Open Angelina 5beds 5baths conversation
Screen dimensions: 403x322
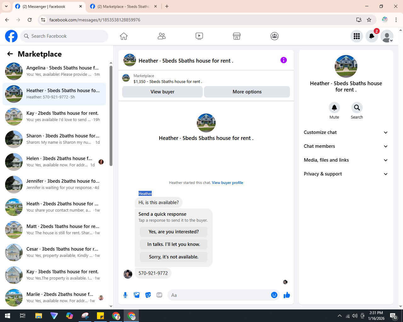[54, 71]
